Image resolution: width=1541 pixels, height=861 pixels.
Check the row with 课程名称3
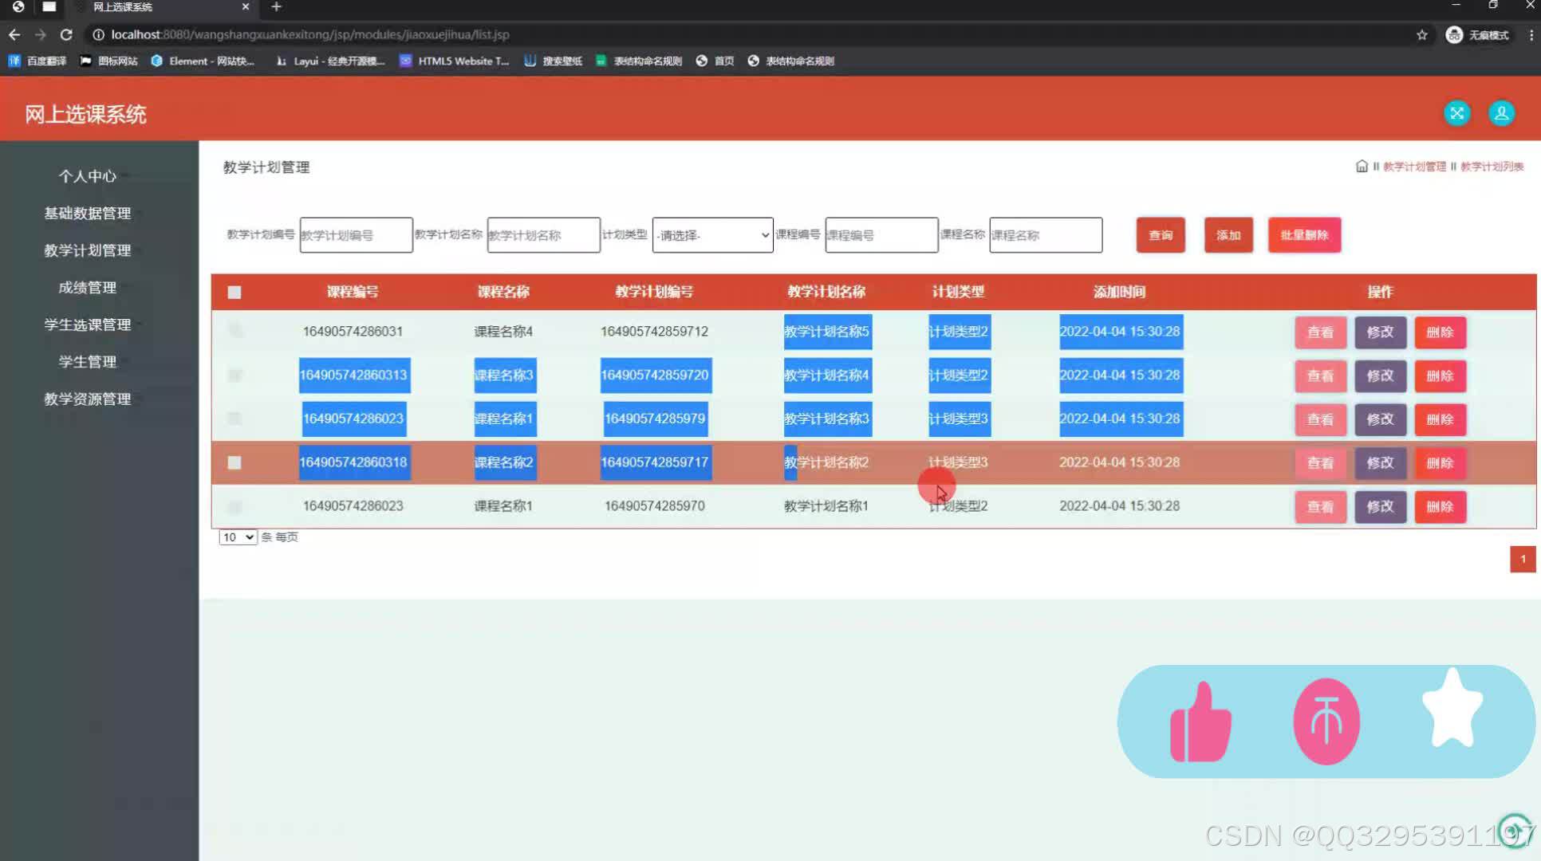[235, 375]
